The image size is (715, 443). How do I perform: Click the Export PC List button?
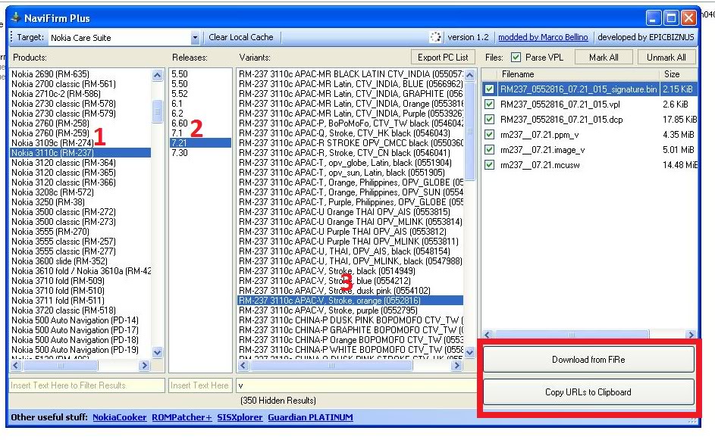point(443,58)
